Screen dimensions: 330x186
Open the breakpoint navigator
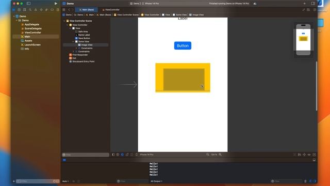coord(52,10)
